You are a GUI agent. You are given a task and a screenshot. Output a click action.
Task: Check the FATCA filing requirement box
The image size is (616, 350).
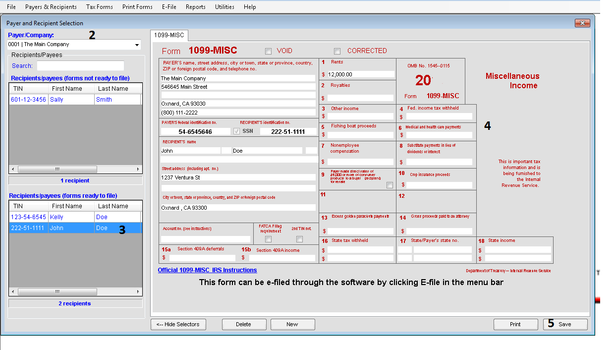click(269, 239)
